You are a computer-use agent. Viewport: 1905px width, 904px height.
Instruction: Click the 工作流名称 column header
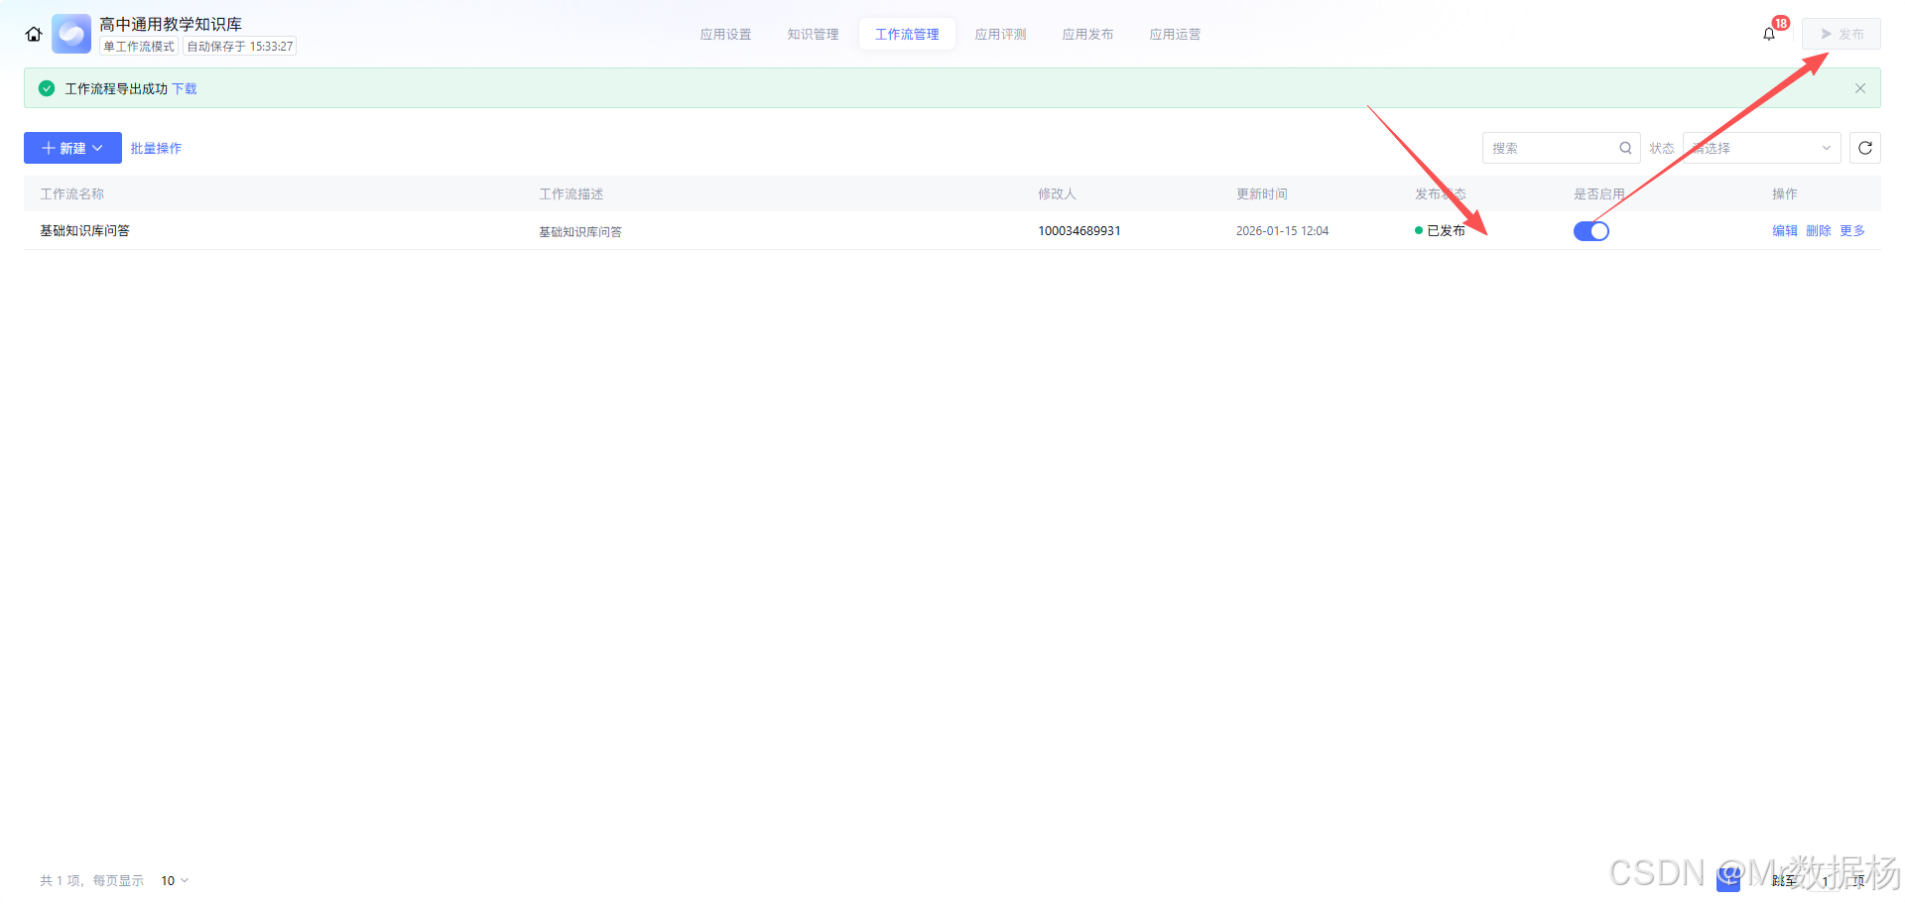[x=71, y=194]
